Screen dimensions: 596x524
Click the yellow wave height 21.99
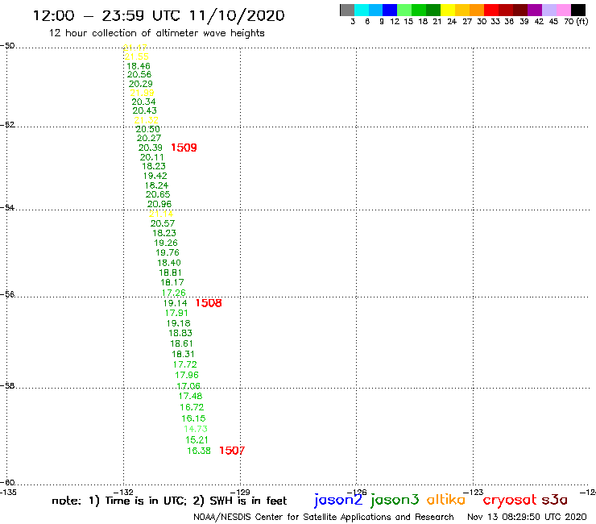pos(143,93)
